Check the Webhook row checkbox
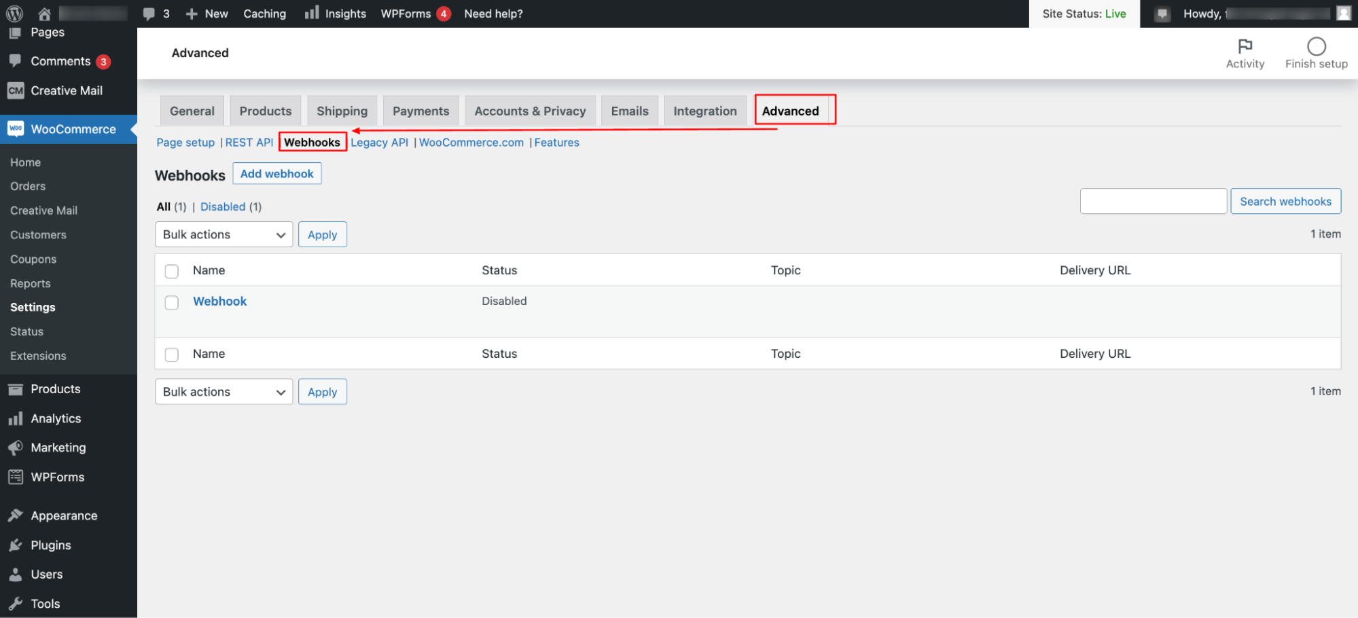 pos(171,302)
